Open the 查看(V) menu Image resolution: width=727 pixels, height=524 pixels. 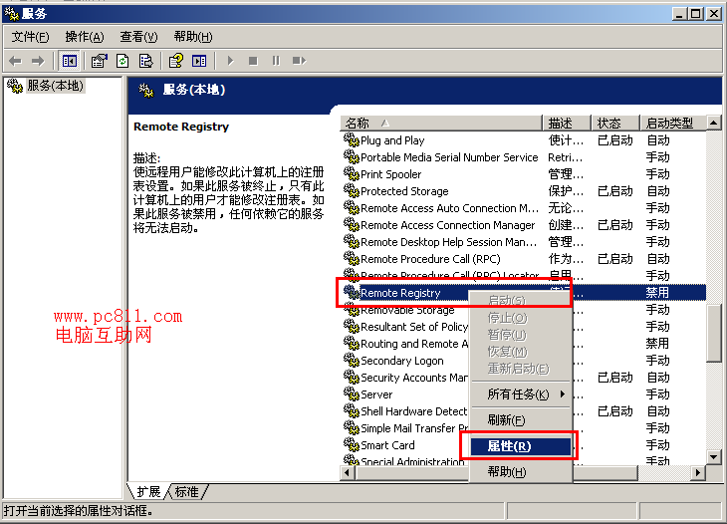click(x=138, y=37)
